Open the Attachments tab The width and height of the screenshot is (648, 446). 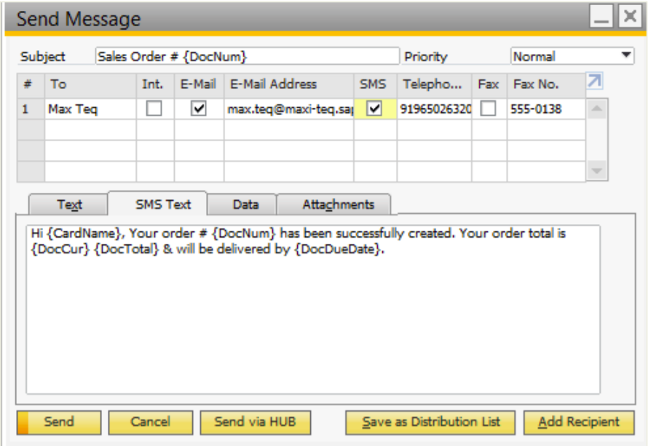338,204
